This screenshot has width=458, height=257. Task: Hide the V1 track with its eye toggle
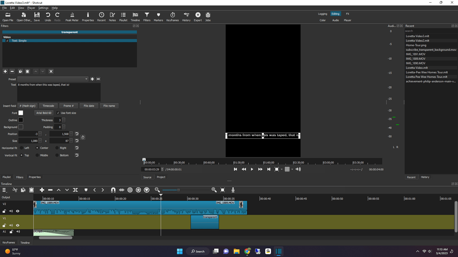17,225
